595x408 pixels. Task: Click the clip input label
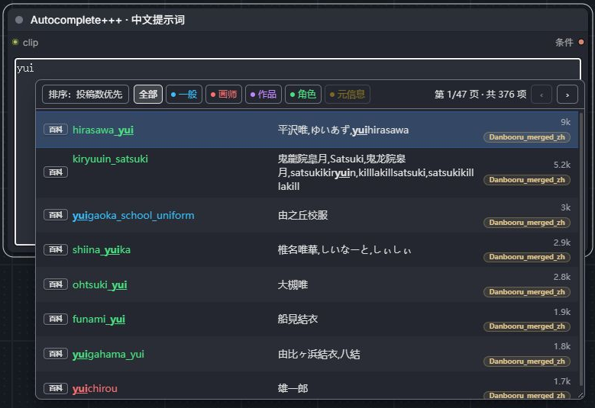[31, 43]
